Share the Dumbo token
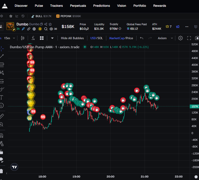This screenshot has height=180, width=199. tap(46, 24)
